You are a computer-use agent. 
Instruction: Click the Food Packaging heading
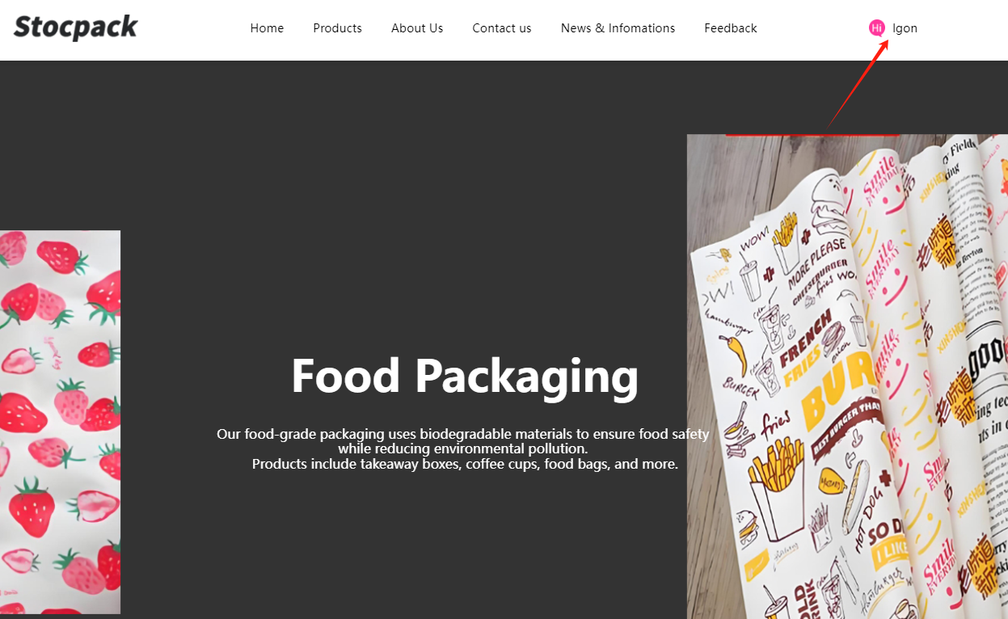point(465,376)
